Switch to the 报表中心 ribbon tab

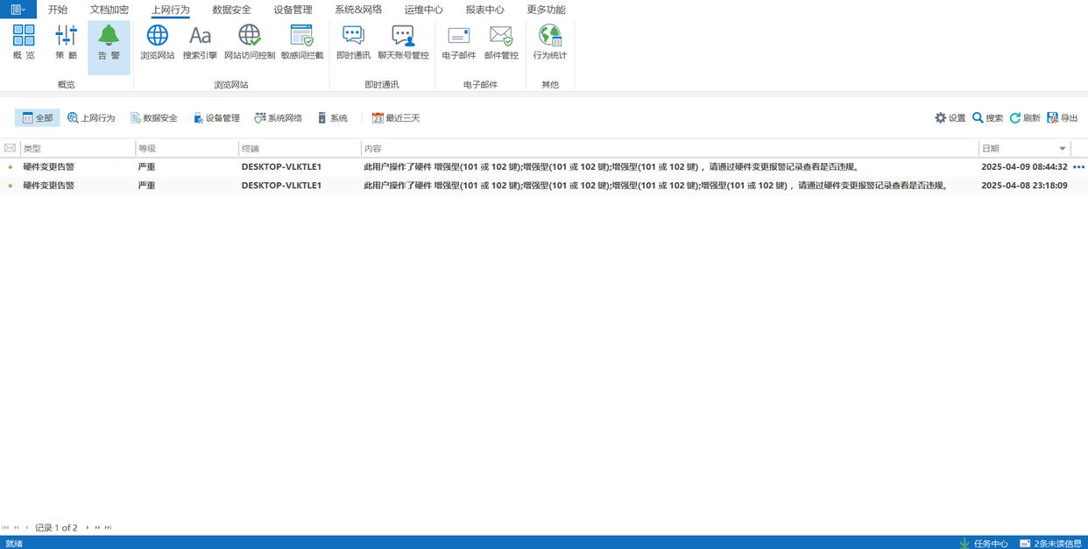(x=484, y=10)
